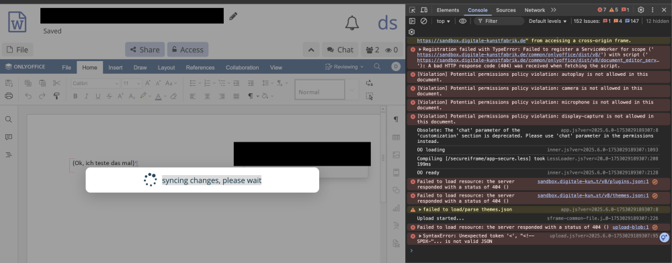The image size is (672, 263).
Task: Click the DevTools console Filter field
Action: click(499, 21)
